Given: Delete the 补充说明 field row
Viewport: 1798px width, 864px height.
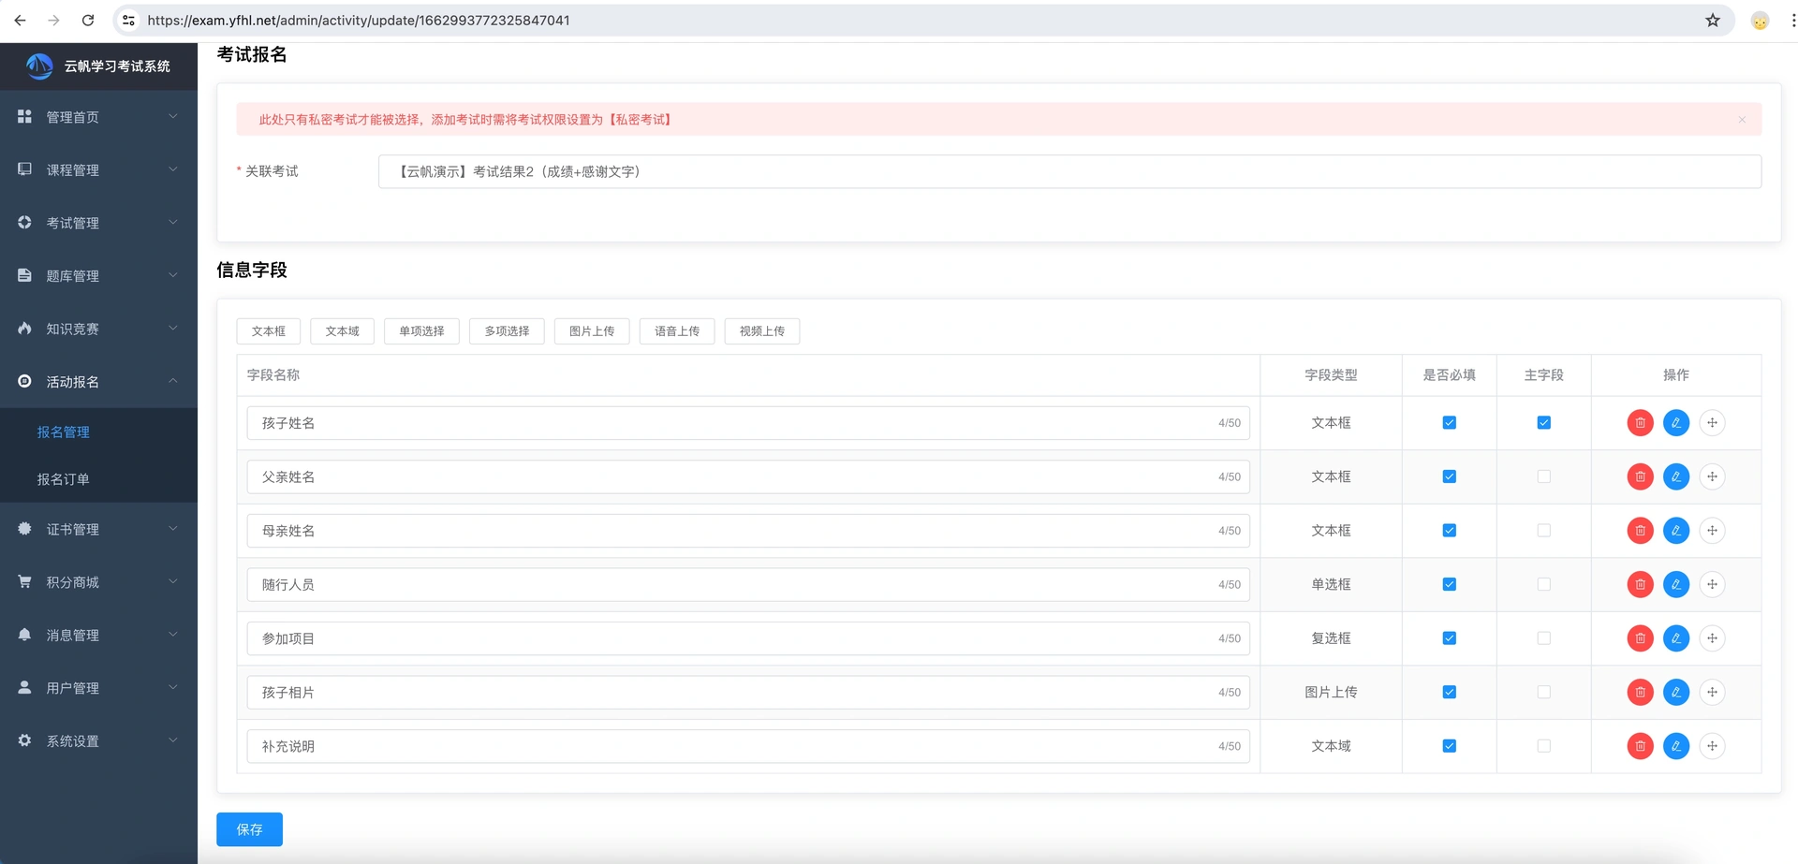Looking at the screenshot, I should pyautogui.click(x=1640, y=746).
